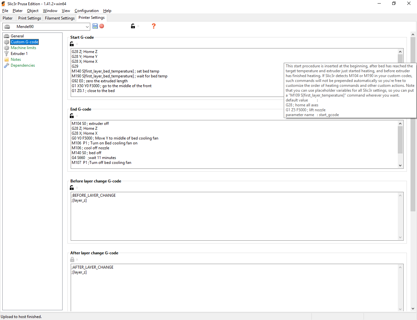Open Extruder 1 settings page
Viewport: 417px width, 320px height.
[19, 54]
